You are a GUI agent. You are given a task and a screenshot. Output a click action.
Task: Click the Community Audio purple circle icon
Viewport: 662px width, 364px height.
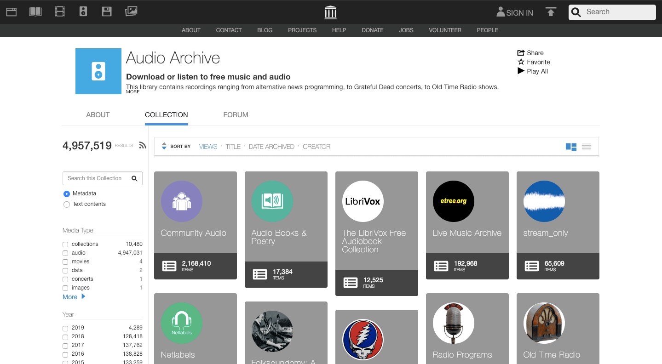click(182, 201)
